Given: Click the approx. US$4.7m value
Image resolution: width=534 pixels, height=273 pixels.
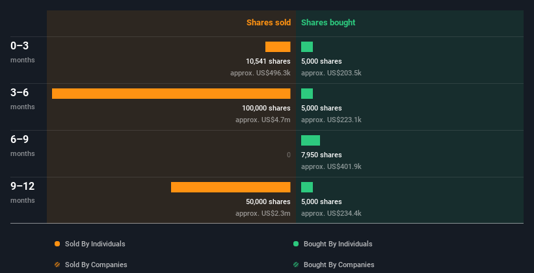Looking at the screenshot, I should (x=263, y=120).
